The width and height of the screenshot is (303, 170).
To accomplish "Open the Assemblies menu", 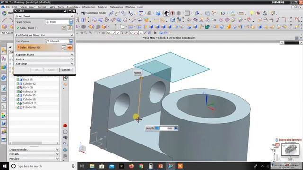I will click(73, 7).
